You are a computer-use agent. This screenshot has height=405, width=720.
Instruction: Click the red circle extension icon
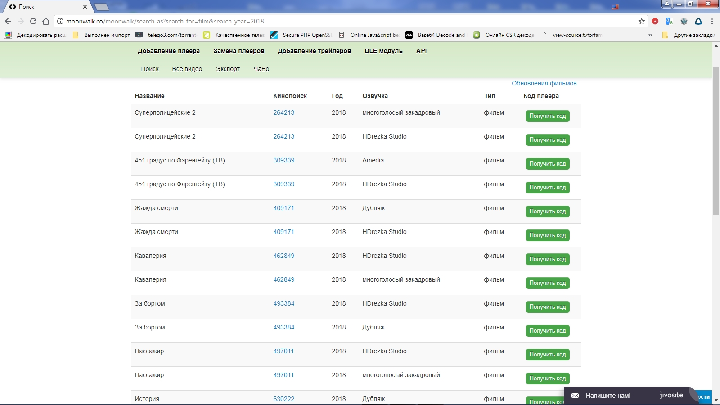655,21
